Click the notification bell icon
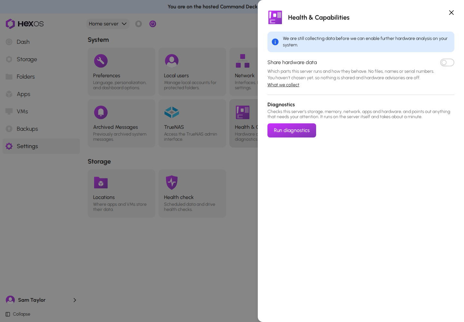Viewport: 464px width, 322px height. click(139, 24)
